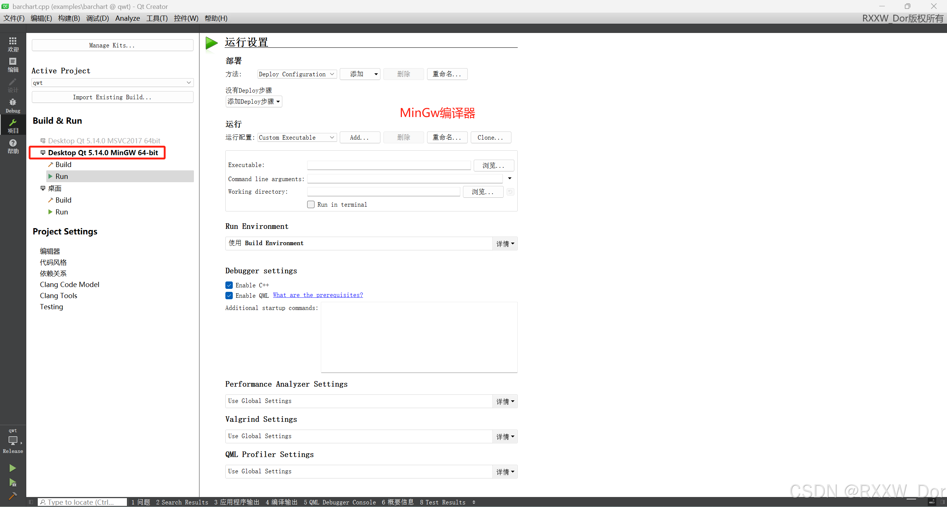Click the Executable path input field
Viewport: 947px width, 507px height.
click(389, 165)
